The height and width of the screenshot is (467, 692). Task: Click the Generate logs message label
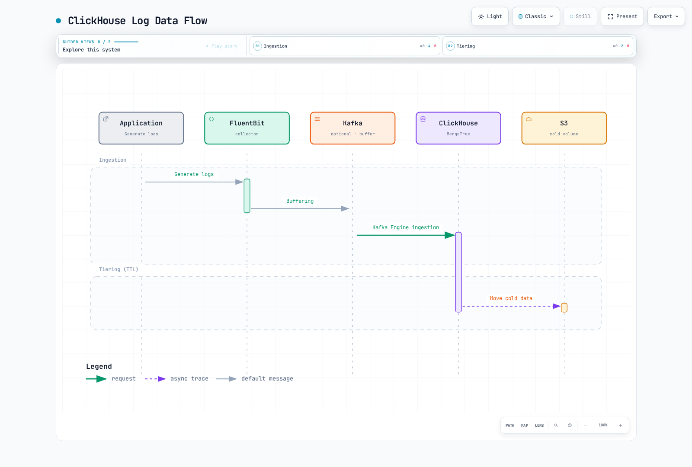pyautogui.click(x=194, y=174)
